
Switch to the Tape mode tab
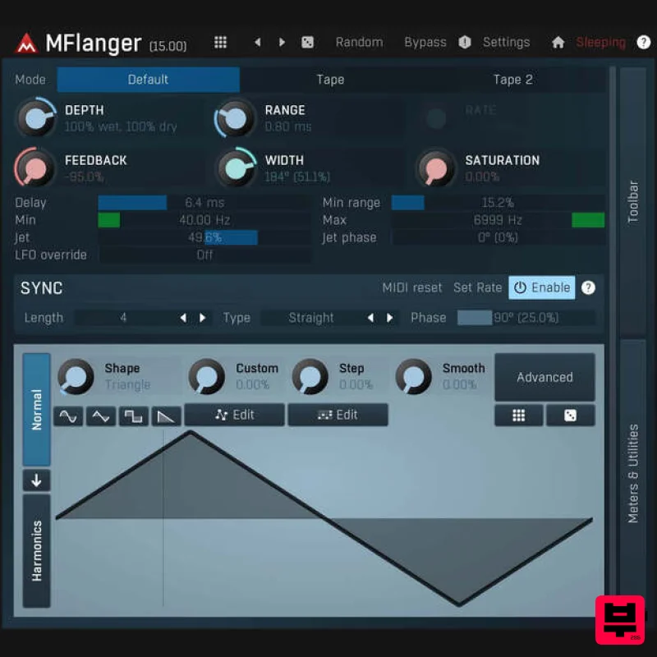pyautogui.click(x=330, y=80)
